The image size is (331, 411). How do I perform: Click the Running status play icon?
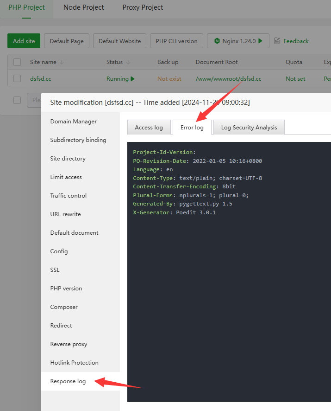[x=133, y=79]
